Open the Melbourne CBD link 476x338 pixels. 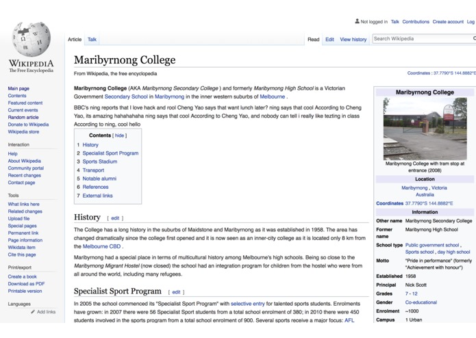pos(101,246)
